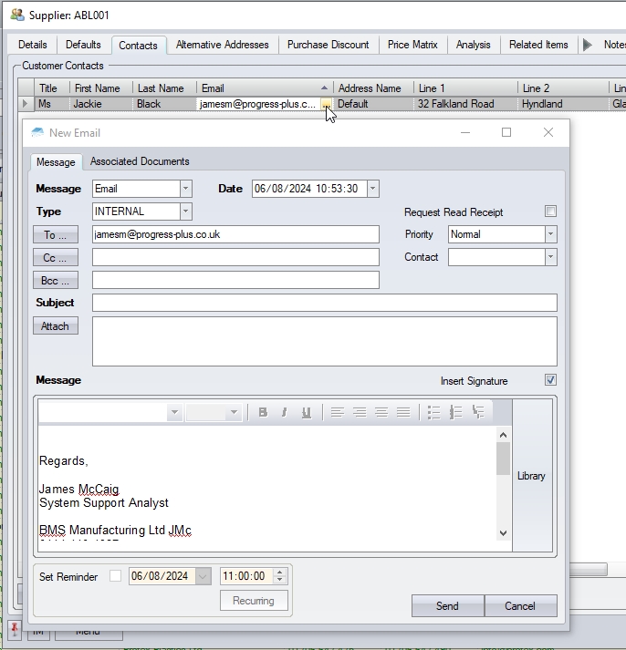The width and height of the screenshot is (626, 650).
Task: Align message text left
Action: coord(338,413)
